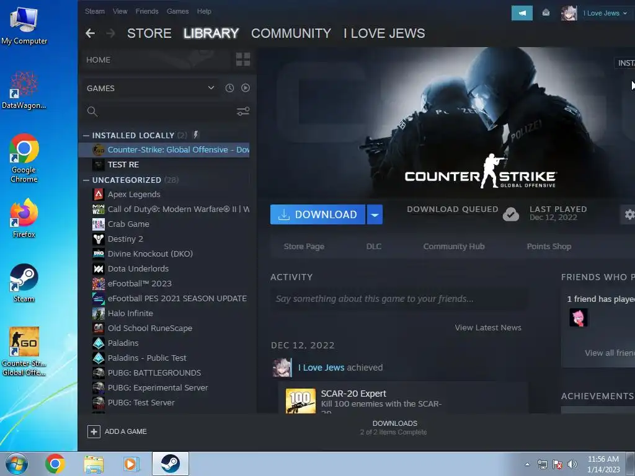Open the Steam notifications envelope icon
Viewport: 635px width, 476px height.
coord(546,13)
